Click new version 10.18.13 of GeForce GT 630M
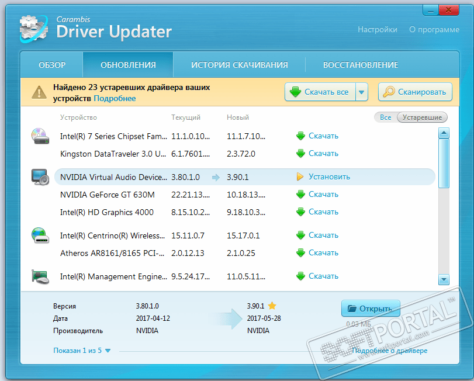Image resolution: width=474 pixels, height=381 pixels. coord(245,195)
